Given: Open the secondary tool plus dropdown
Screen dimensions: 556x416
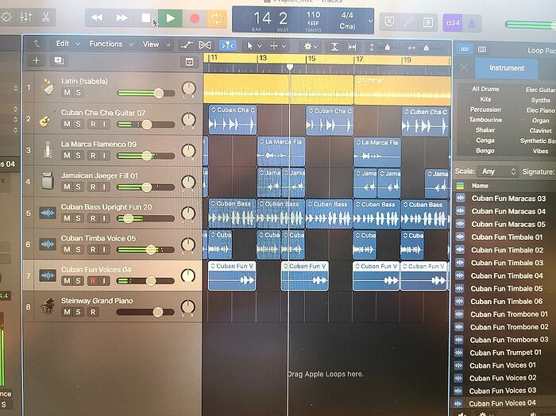Looking at the screenshot, I should click(278, 46).
